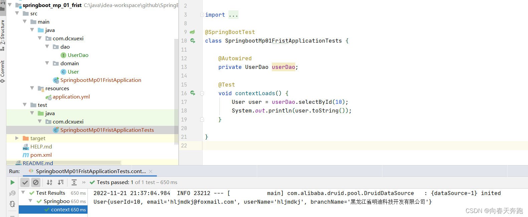Collapse the springboot_mp_01_frist project root
This screenshot has height=217, width=528.
point(10,5)
